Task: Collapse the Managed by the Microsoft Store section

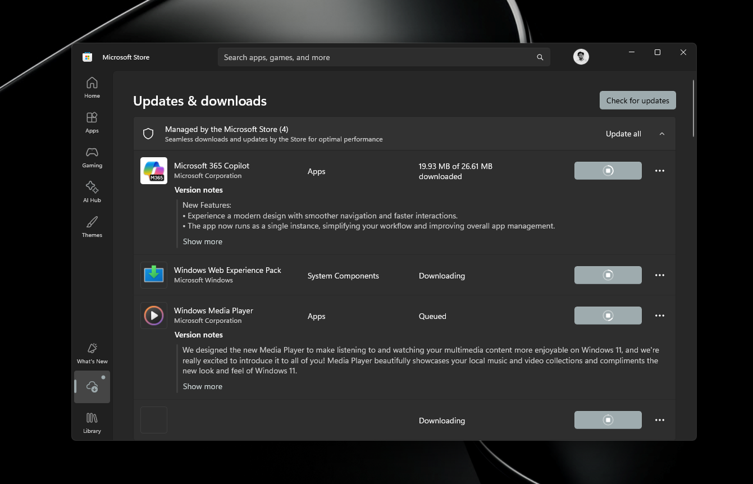Action: 662,134
